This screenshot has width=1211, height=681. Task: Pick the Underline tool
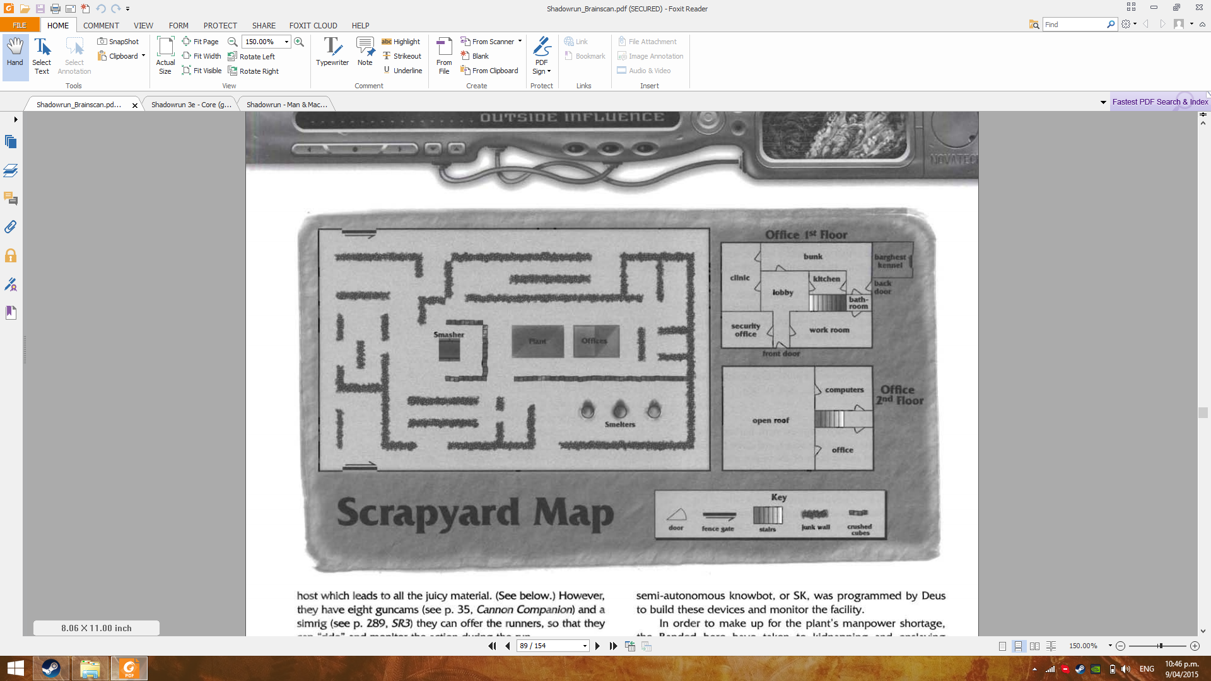pos(402,71)
